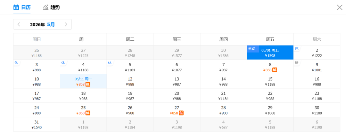Click the 2026年 5月 month label
This screenshot has width=346, height=140.
(x=42, y=24)
